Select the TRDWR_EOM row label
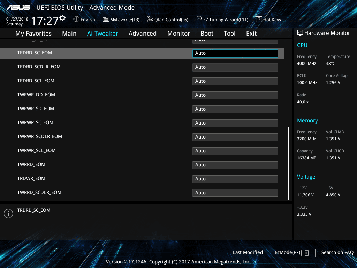The width and height of the screenshot is (357, 268). (31, 178)
